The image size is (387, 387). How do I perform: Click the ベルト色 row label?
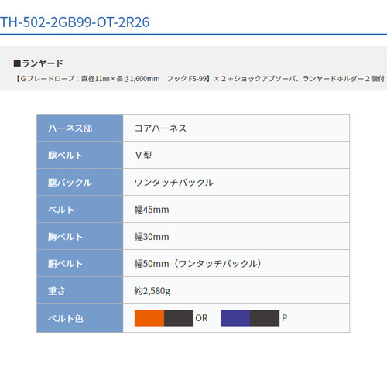(x=80, y=318)
